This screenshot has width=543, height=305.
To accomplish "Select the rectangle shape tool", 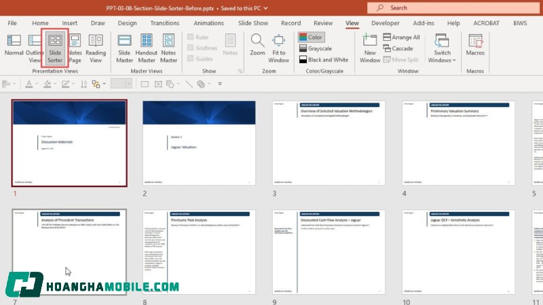I will pos(145,84).
